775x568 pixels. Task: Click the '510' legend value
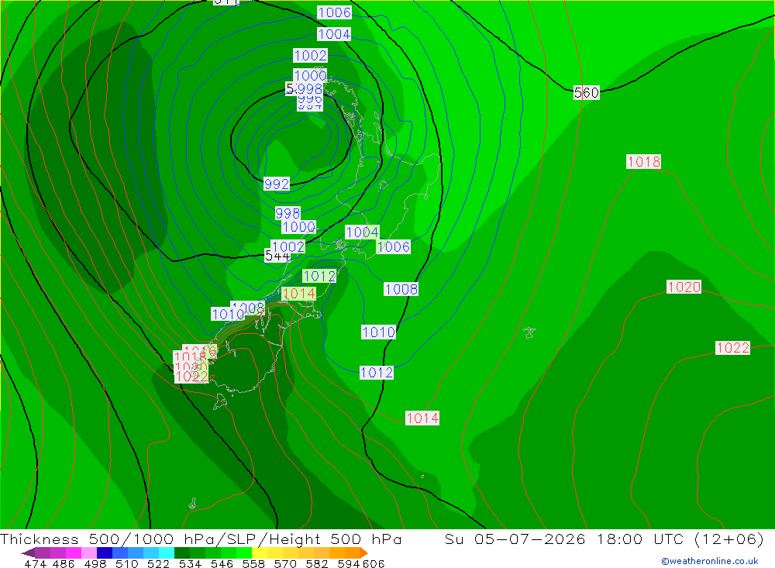point(126,563)
